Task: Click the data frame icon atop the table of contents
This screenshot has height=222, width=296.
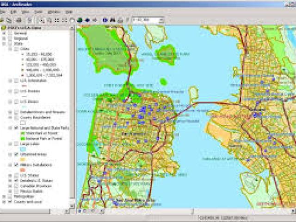Action: tap(4, 28)
